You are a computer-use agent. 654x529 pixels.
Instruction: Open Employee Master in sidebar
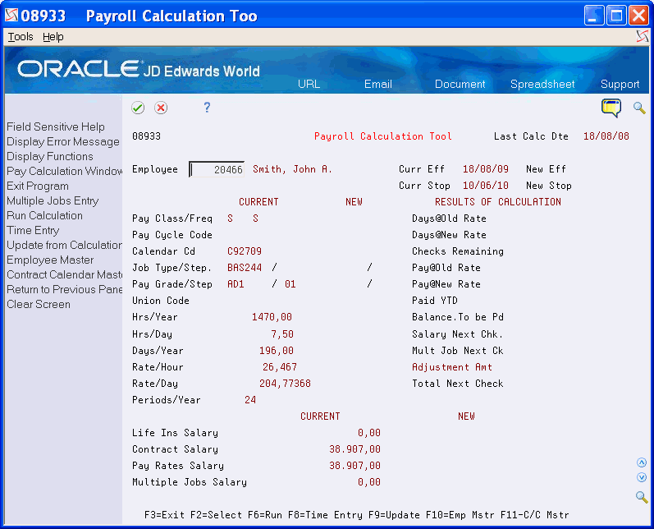pos(50,260)
